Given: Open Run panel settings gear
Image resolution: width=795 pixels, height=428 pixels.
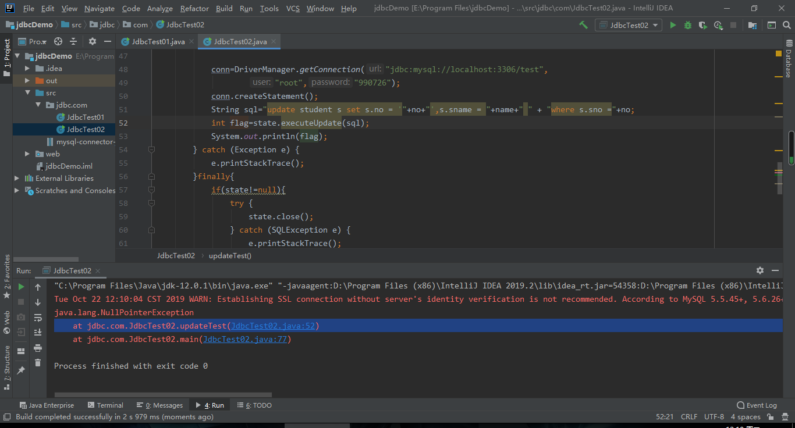Looking at the screenshot, I should pyautogui.click(x=759, y=270).
